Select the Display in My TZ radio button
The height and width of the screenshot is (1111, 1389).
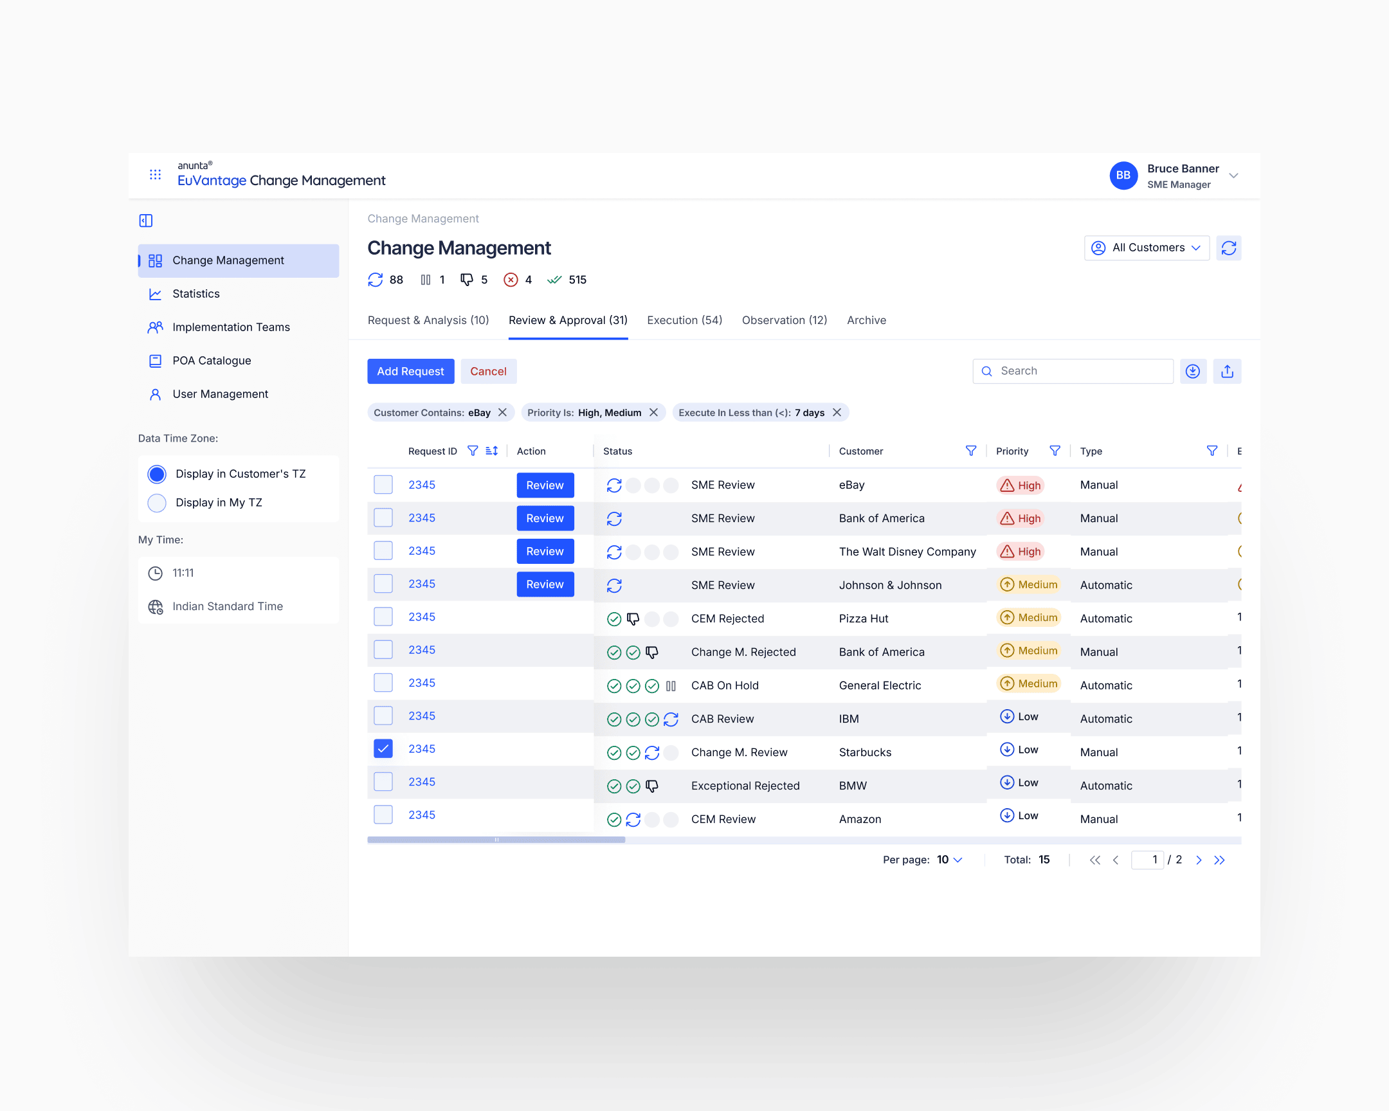156,503
